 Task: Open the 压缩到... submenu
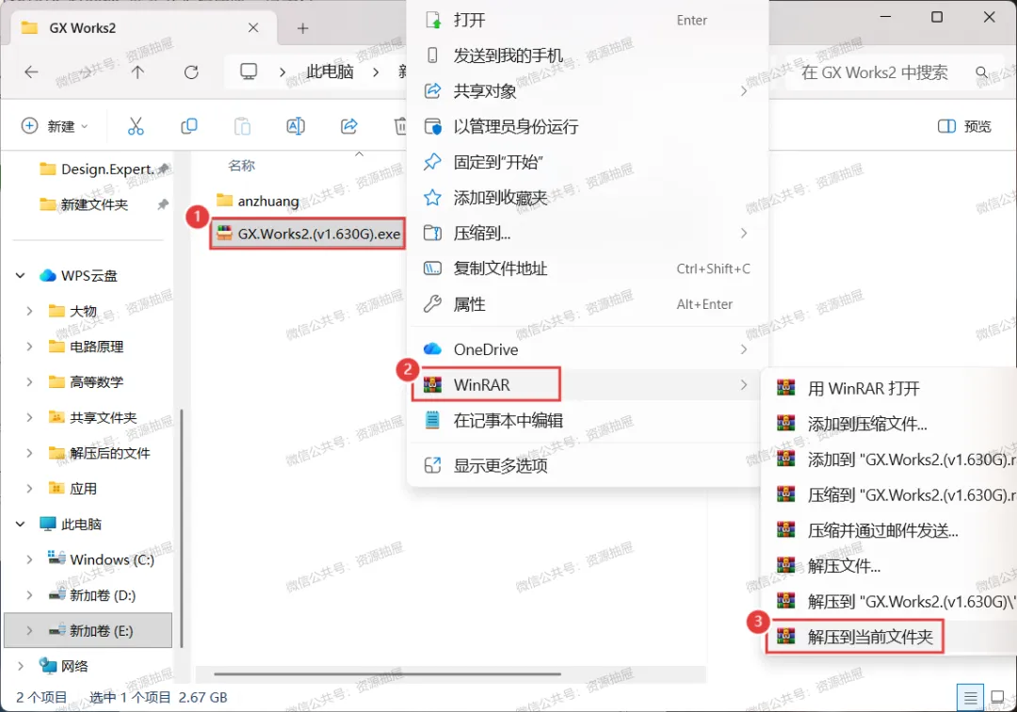pyautogui.click(x=587, y=233)
